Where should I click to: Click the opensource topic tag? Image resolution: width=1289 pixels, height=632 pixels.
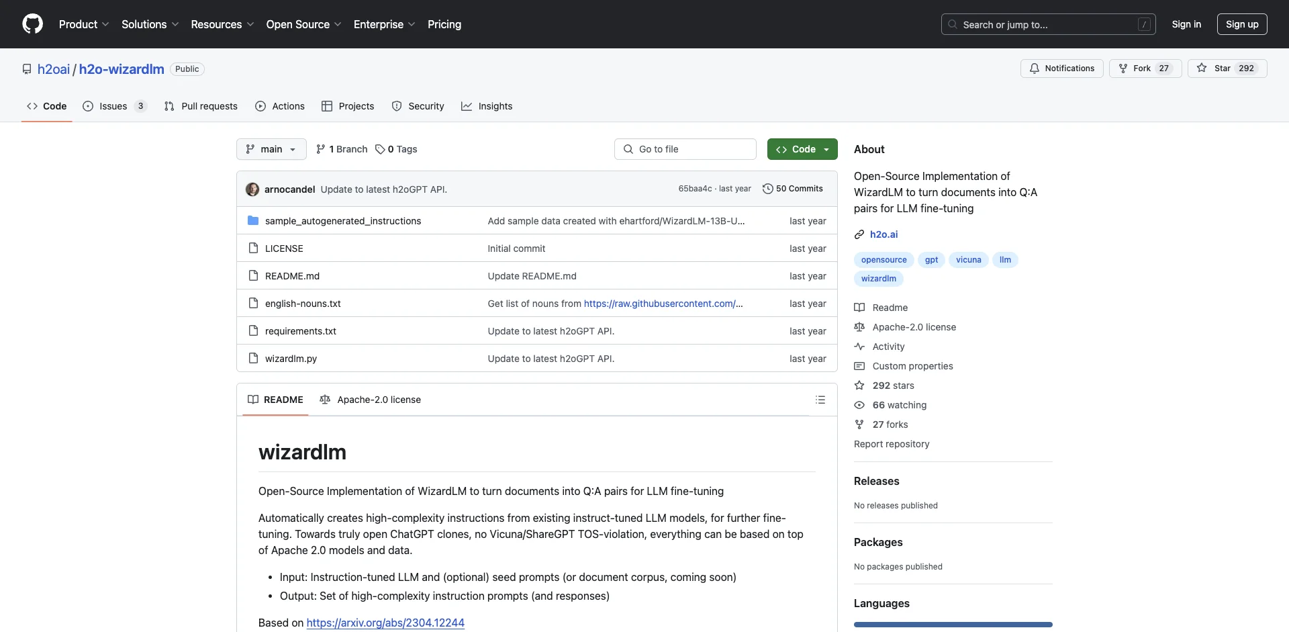pyautogui.click(x=884, y=260)
